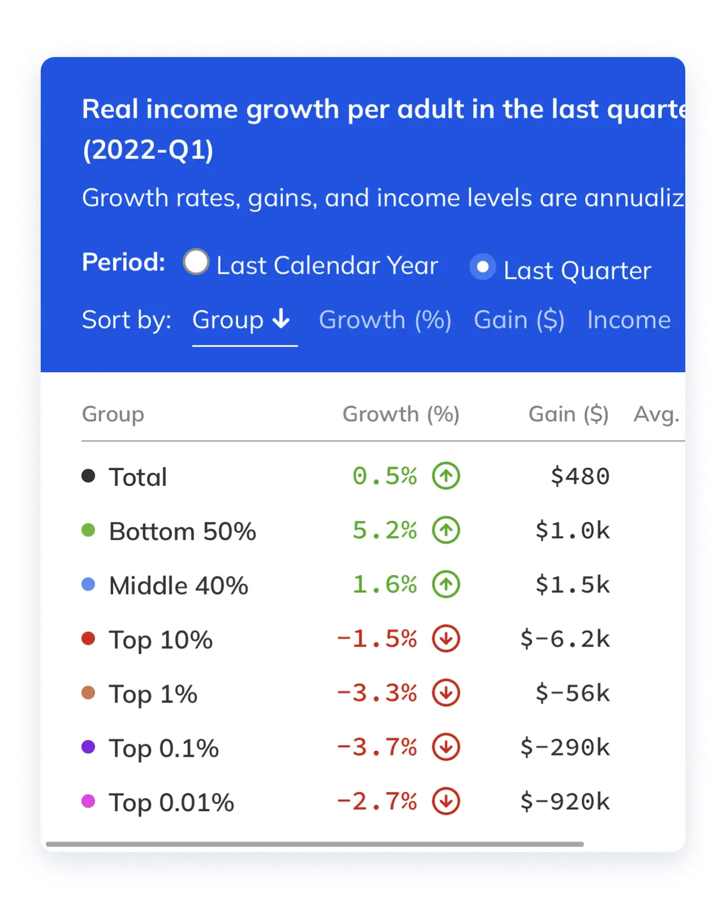Viewport: 726px width, 905px height.
Task: Click the Top 10% row label
Action: 161,640
